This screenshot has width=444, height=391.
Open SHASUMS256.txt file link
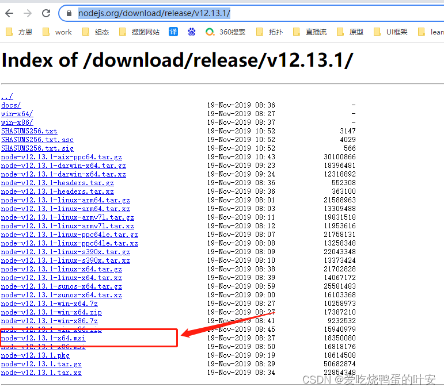pyautogui.click(x=29, y=131)
